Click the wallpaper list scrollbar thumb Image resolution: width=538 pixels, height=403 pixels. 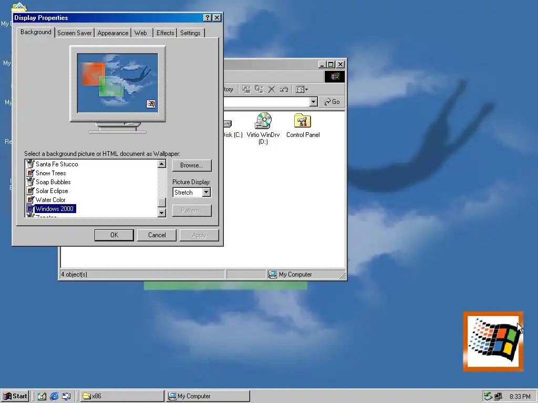162,202
